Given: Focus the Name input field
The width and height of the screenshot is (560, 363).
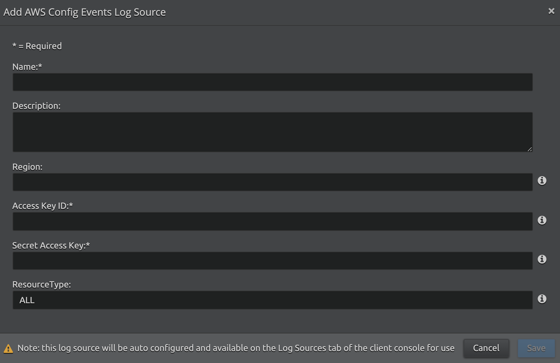Looking at the screenshot, I should tap(272, 82).
